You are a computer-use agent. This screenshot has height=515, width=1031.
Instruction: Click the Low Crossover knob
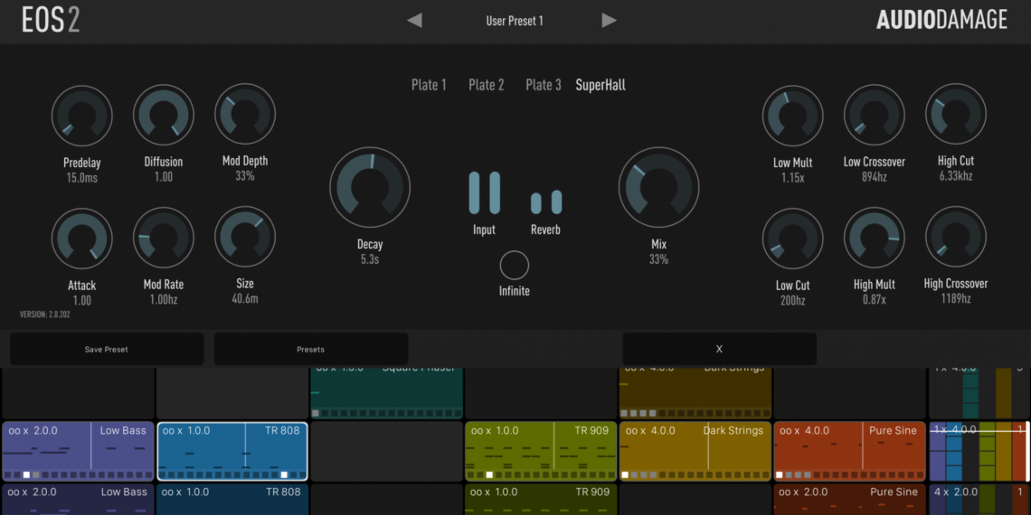click(x=874, y=116)
